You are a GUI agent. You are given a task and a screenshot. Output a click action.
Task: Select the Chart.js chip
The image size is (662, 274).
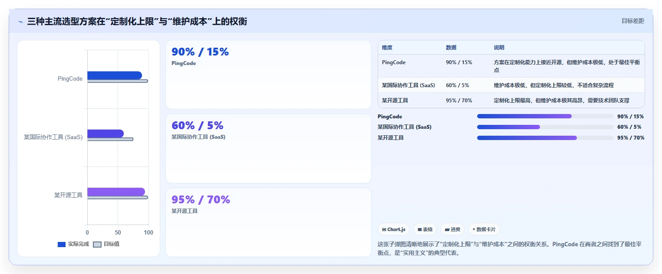click(394, 229)
